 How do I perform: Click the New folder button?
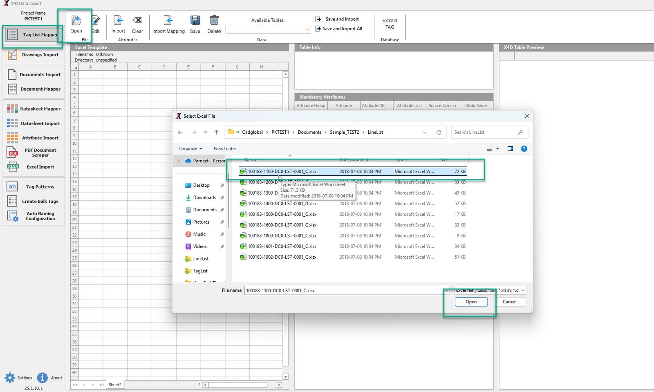click(x=225, y=149)
